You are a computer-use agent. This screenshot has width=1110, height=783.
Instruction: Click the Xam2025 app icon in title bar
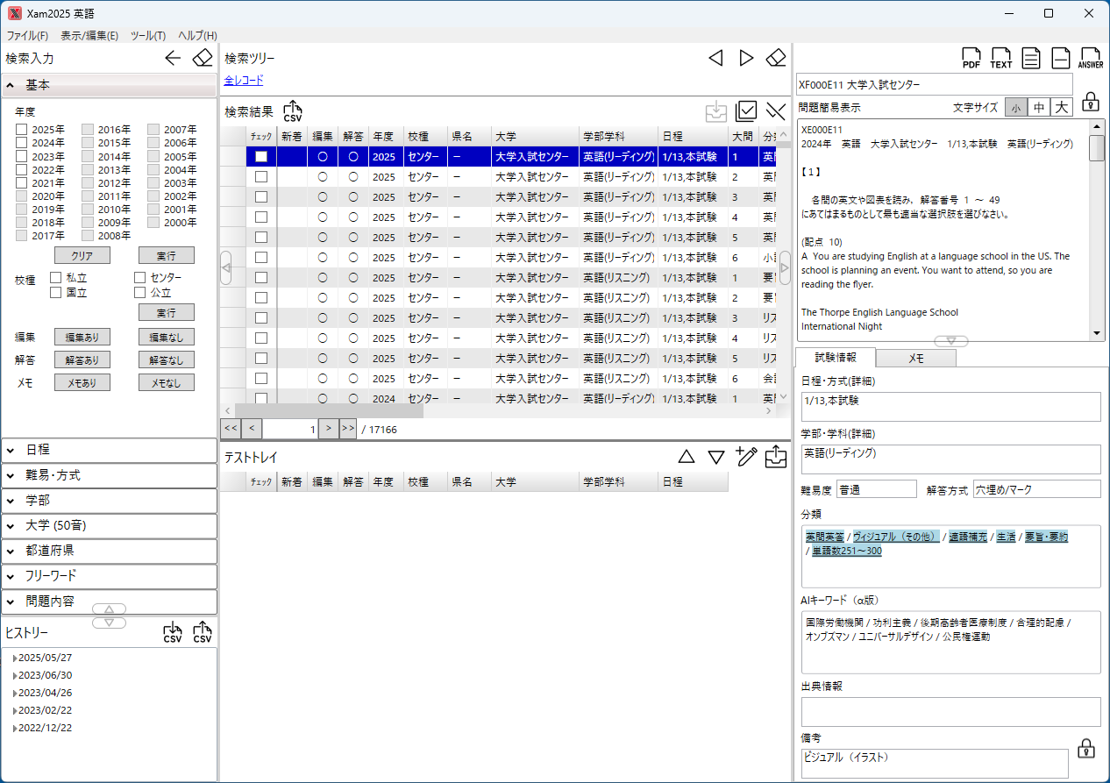click(x=14, y=13)
